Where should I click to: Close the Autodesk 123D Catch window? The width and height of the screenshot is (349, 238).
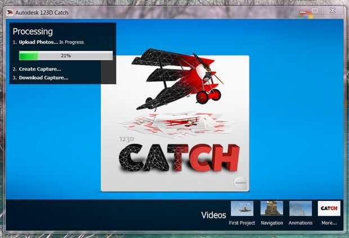(x=333, y=11)
